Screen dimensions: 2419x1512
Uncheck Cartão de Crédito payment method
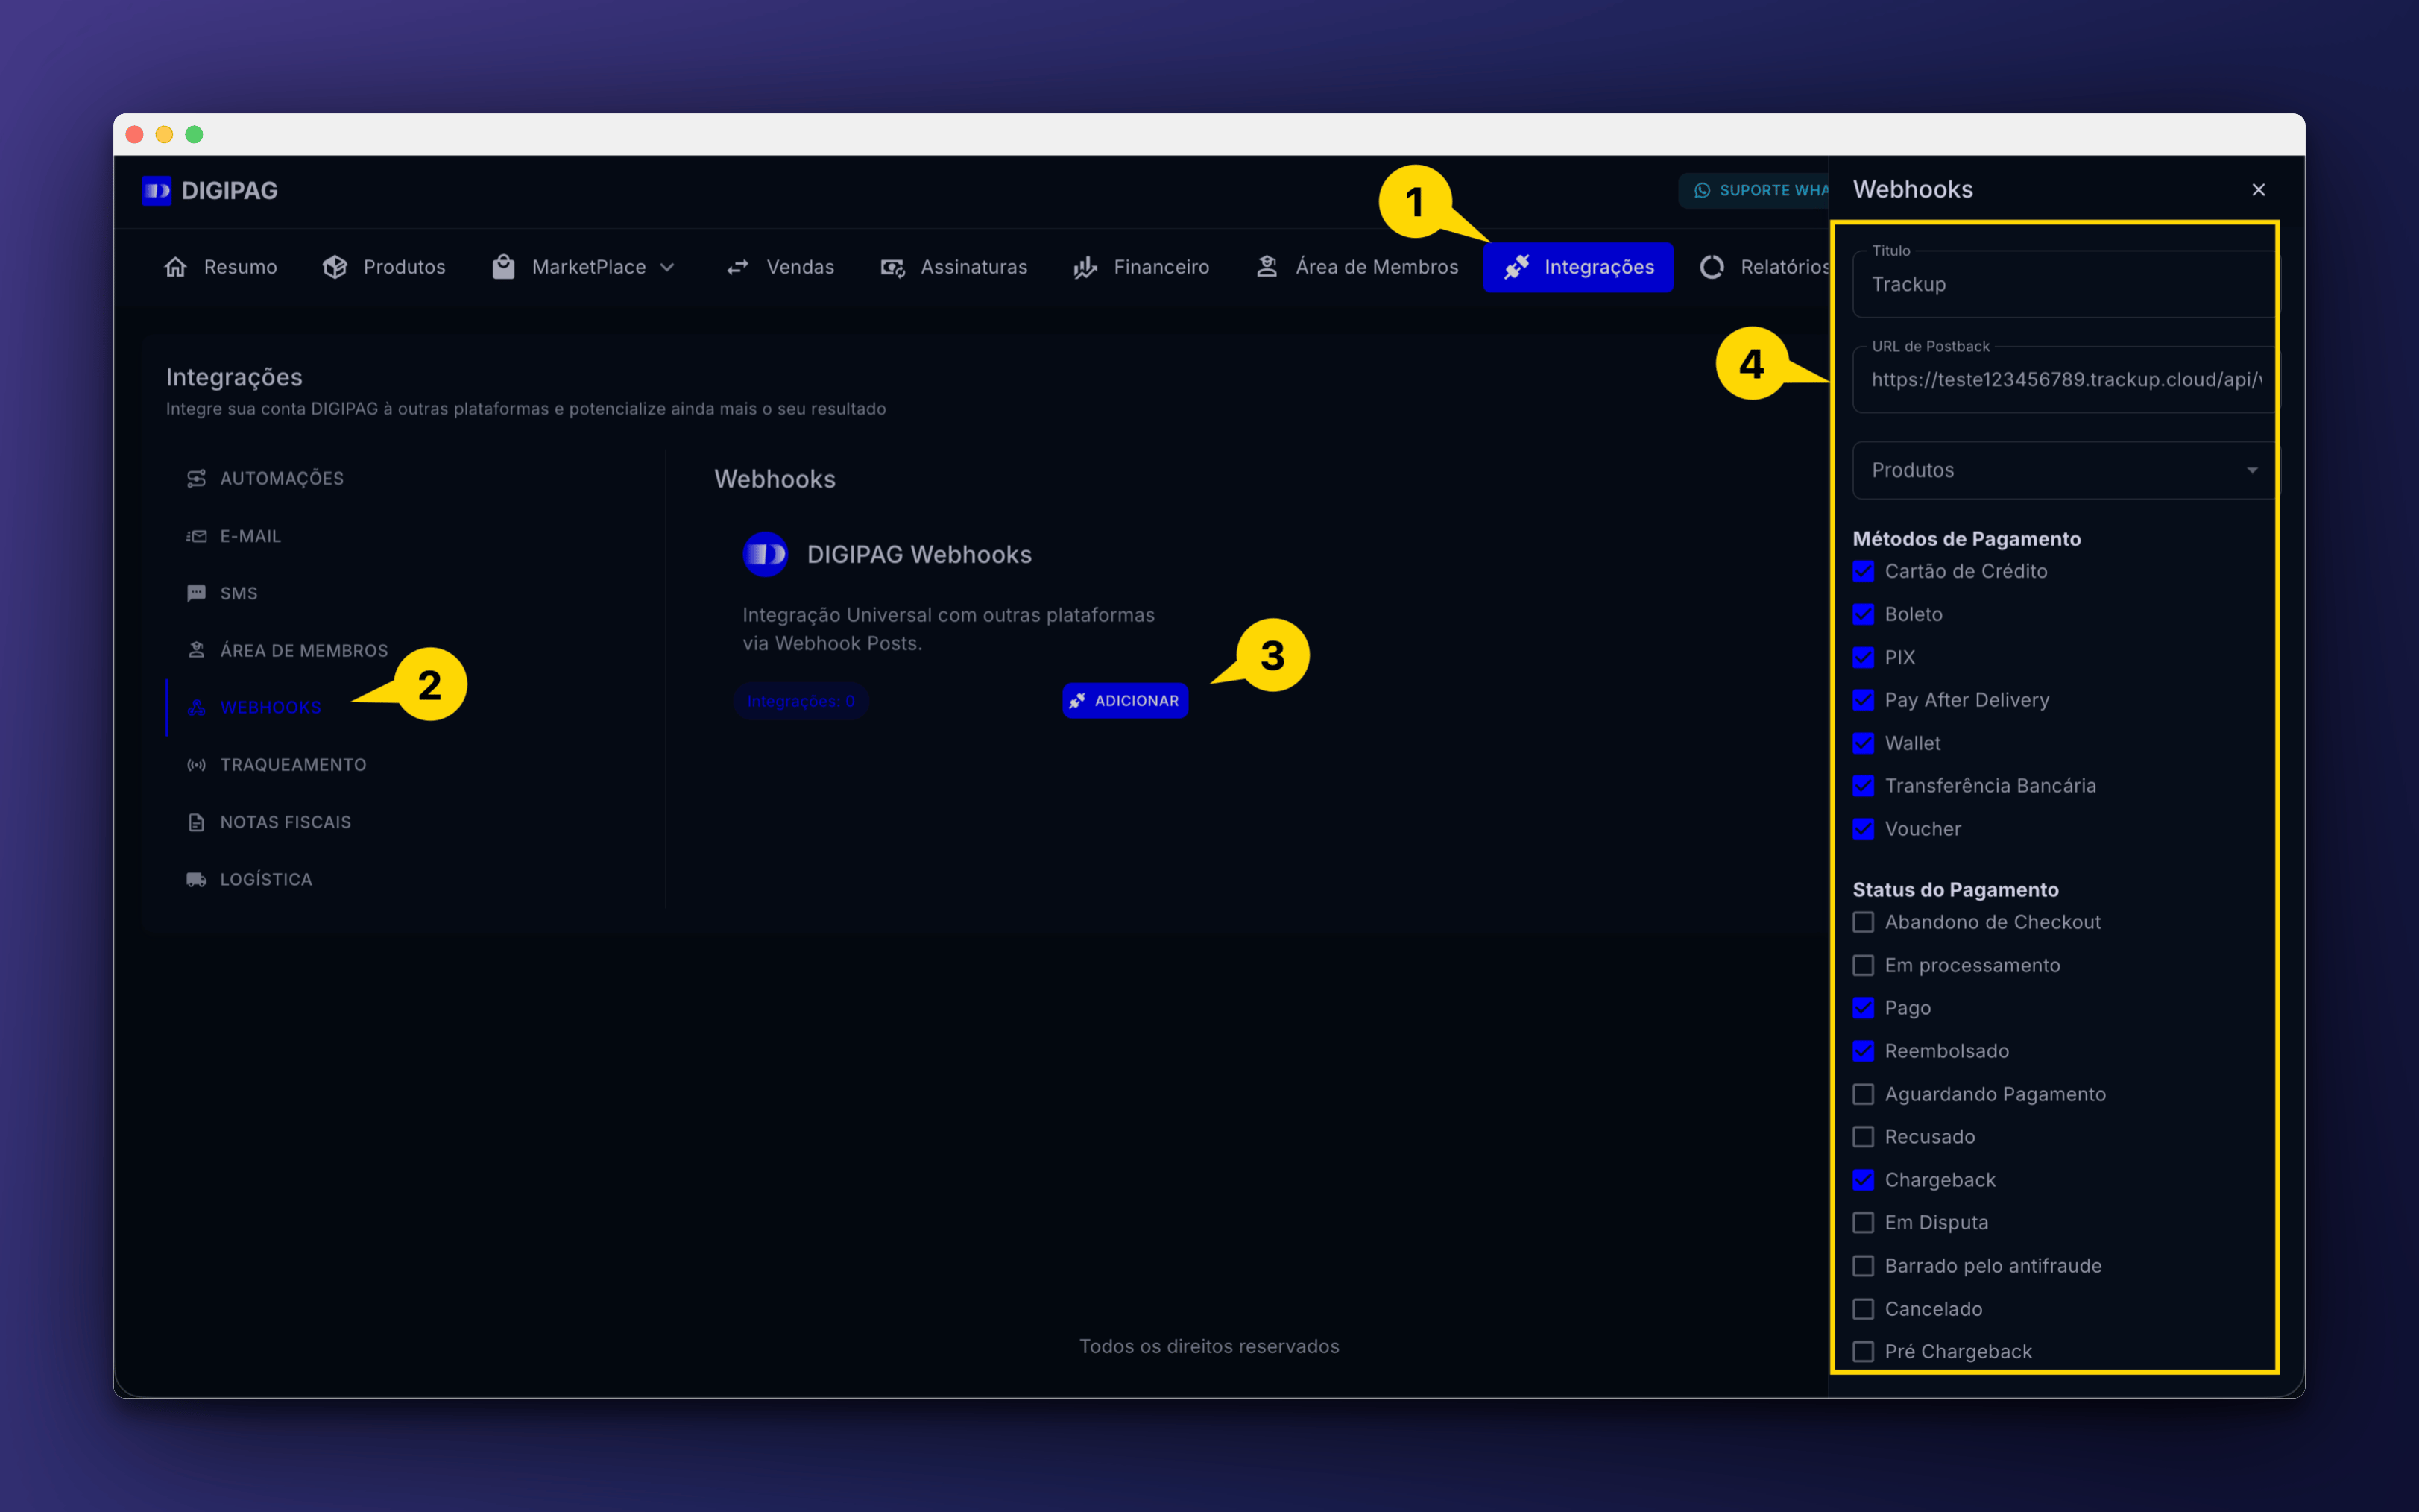tap(1863, 572)
